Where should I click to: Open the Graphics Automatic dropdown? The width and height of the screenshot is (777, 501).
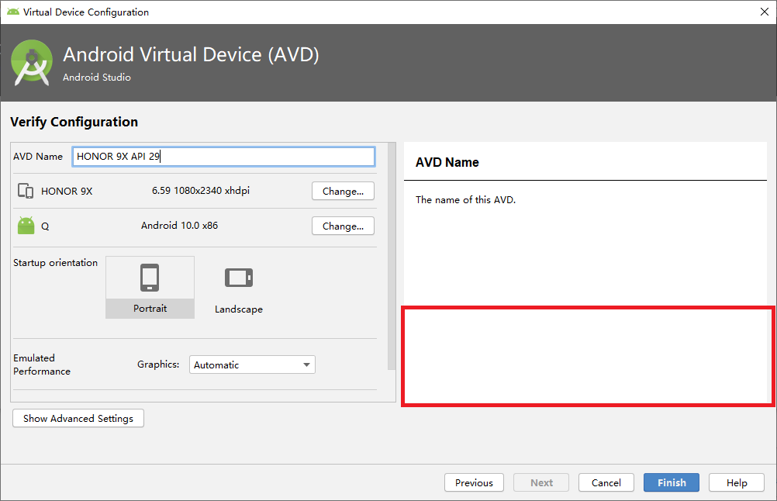click(x=252, y=365)
